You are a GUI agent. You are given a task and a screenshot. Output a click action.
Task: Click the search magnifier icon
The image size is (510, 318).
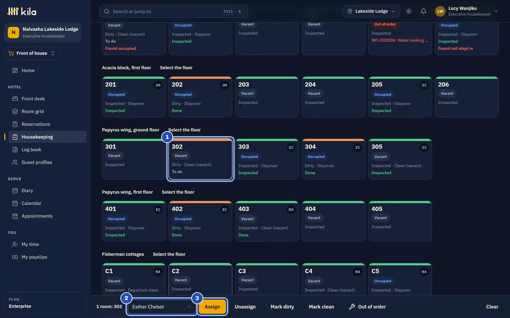click(x=107, y=11)
